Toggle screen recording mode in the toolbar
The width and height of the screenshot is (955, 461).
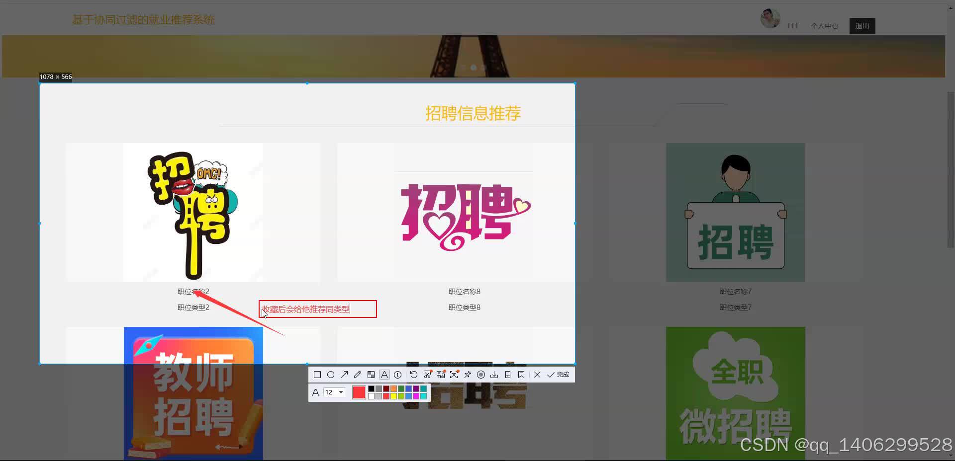coord(481,375)
